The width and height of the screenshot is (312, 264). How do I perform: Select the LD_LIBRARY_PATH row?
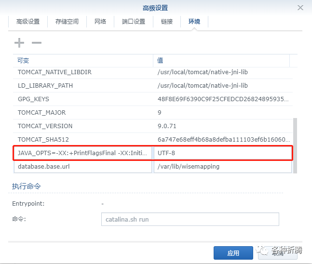(153, 86)
